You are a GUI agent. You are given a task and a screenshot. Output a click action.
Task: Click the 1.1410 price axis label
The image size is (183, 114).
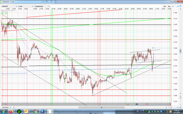(175, 19)
